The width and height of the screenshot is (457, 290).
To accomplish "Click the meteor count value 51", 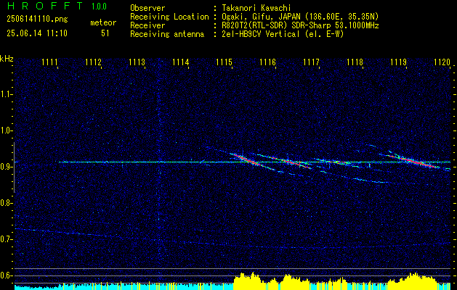I will pos(105,33).
